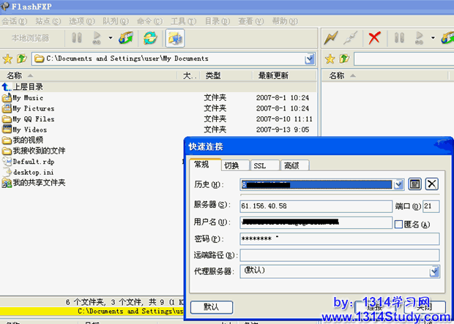Open the 代理服务器 proxy server dropdown
The height and width of the screenshot is (324, 454).
point(433,271)
